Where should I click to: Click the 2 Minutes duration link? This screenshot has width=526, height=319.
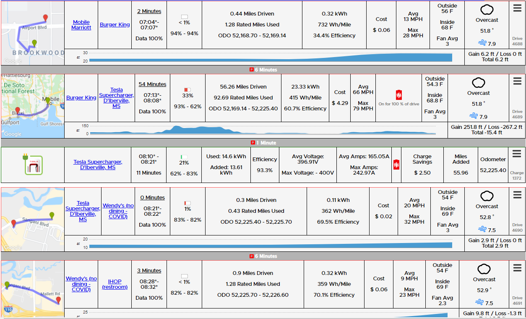click(149, 11)
